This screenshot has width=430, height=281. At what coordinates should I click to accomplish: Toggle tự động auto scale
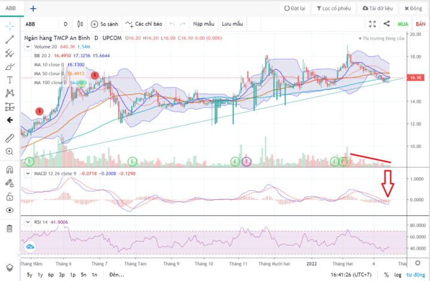[416, 274]
